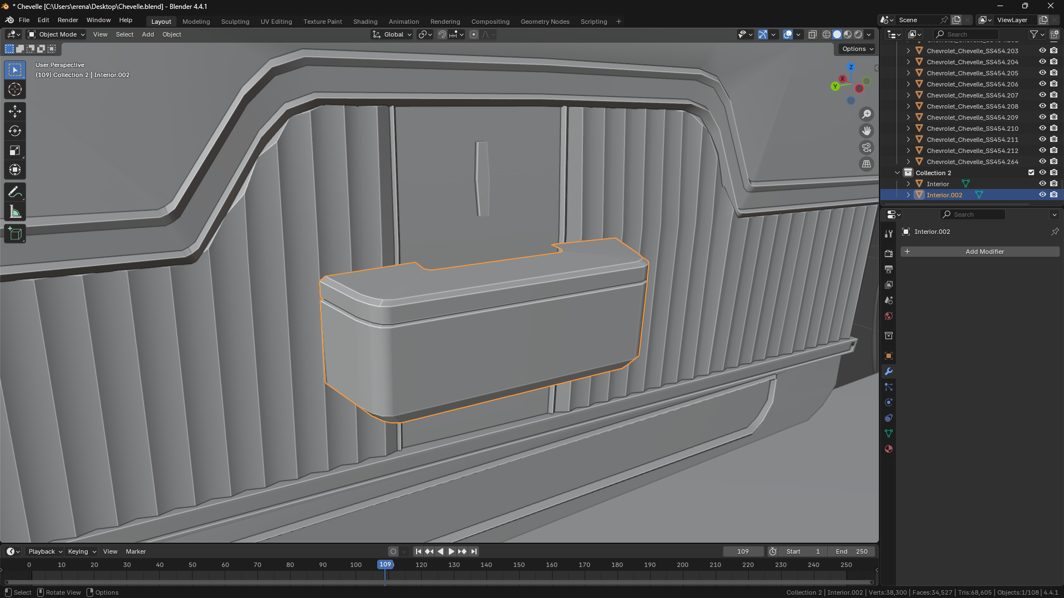This screenshot has width=1064, height=598.
Task: Open the Particles properties tab
Action: pos(889,387)
